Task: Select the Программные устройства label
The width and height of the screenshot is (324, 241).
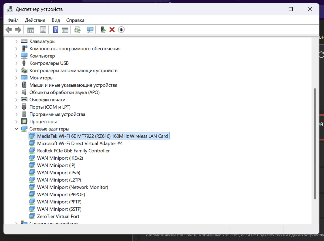Action: click(x=57, y=114)
